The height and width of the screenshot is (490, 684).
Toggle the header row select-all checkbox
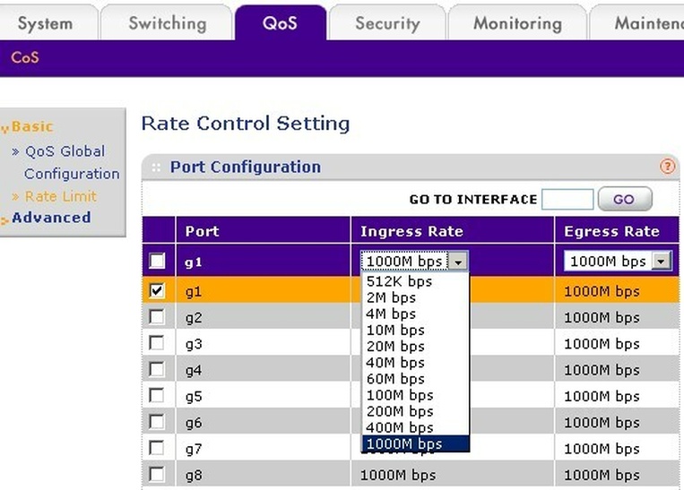[157, 262]
